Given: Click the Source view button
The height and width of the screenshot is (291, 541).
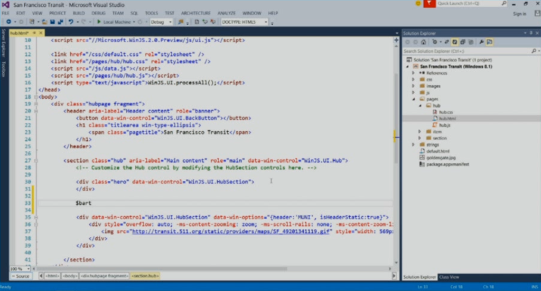Looking at the screenshot, I should [x=21, y=276].
